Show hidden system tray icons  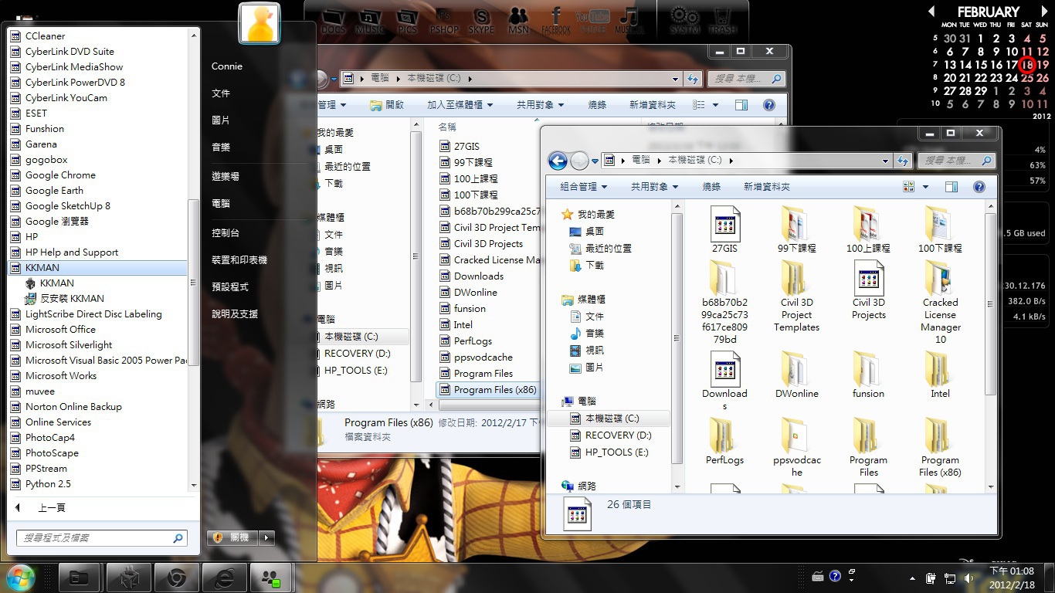pyautogui.click(x=912, y=578)
